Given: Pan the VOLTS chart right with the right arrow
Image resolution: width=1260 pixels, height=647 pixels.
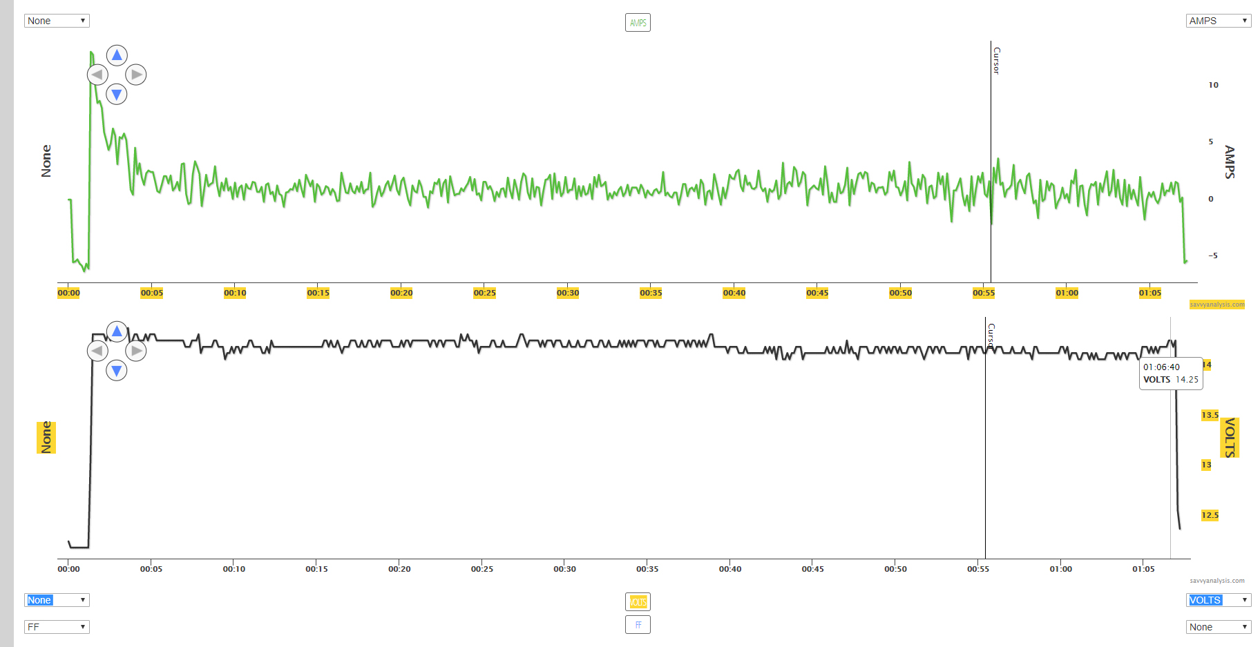Looking at the screenshot, I should pos(136,351).
